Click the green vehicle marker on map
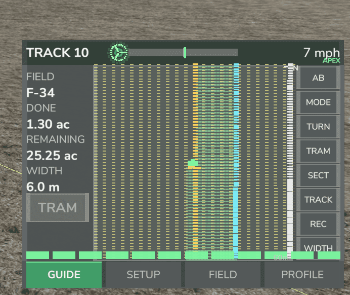Screen dimensions: 350x295 coord(193,163)
